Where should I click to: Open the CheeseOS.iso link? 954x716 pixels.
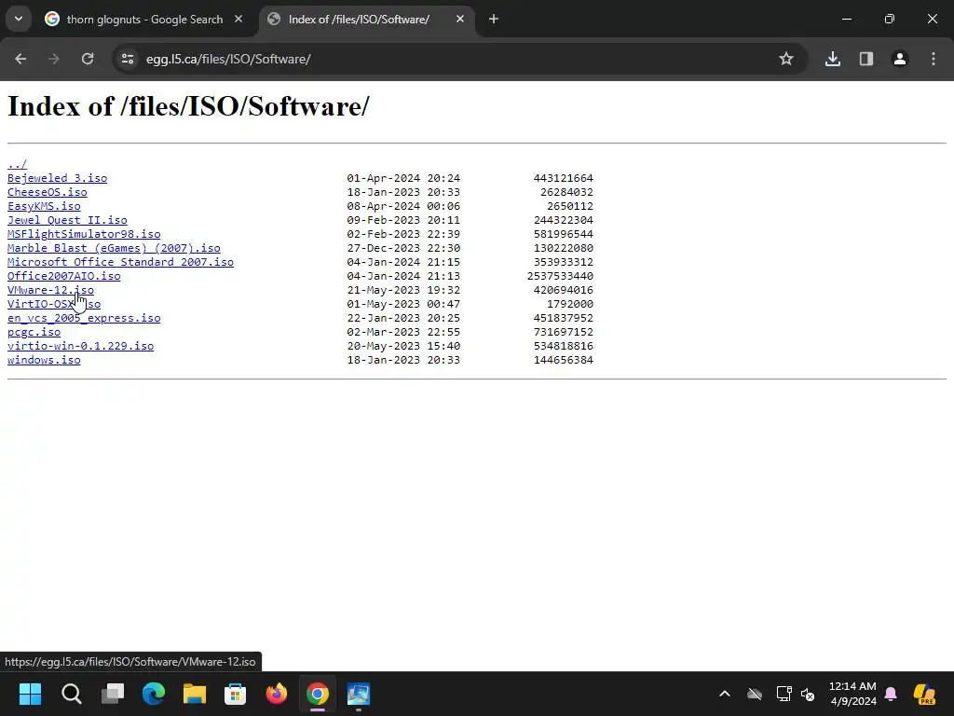point(48,192)
